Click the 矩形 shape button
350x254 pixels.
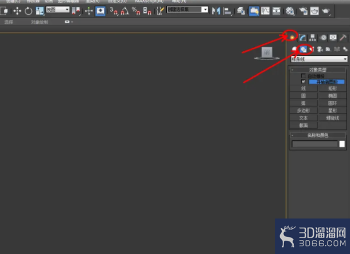tap(333, 88)
